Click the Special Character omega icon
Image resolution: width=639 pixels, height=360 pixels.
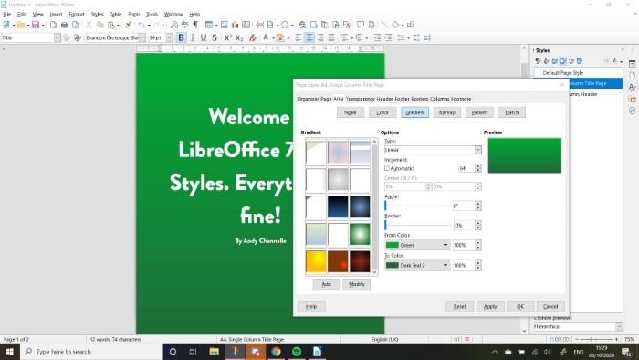pyautogui.click(x=285, y=25)
